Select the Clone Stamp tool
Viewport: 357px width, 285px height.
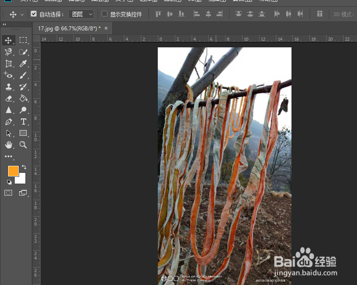pos(8,87)
